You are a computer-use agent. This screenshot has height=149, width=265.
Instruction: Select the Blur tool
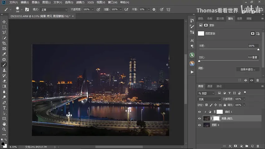coord(4,92)
